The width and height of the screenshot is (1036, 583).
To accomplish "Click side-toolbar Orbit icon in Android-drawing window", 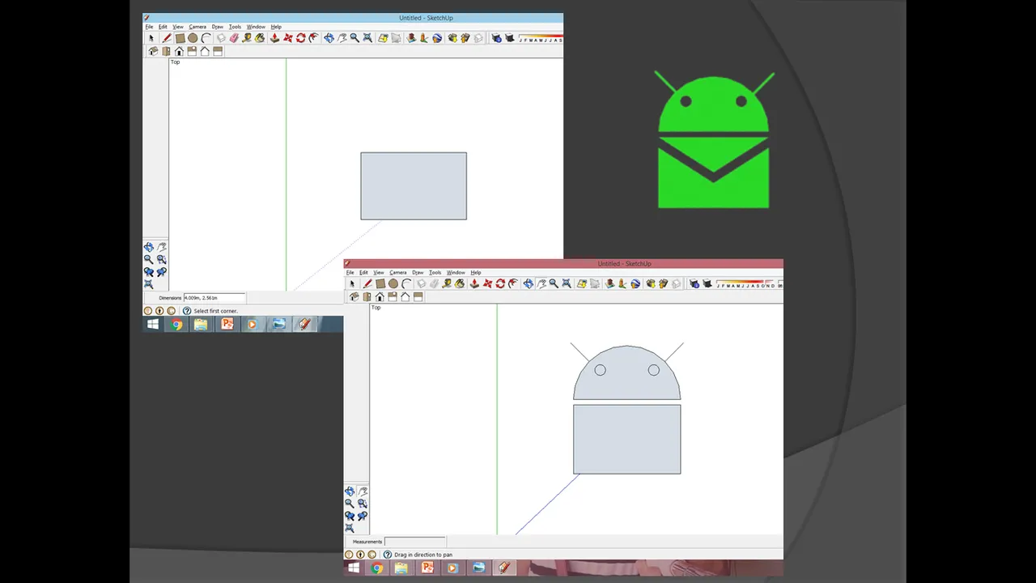I will 350,492.
